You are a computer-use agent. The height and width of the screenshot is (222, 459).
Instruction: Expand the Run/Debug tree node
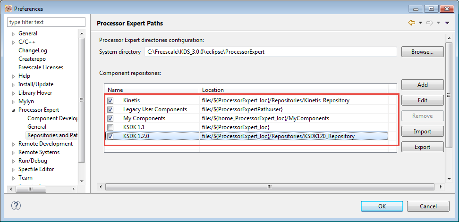pos(13,161)
